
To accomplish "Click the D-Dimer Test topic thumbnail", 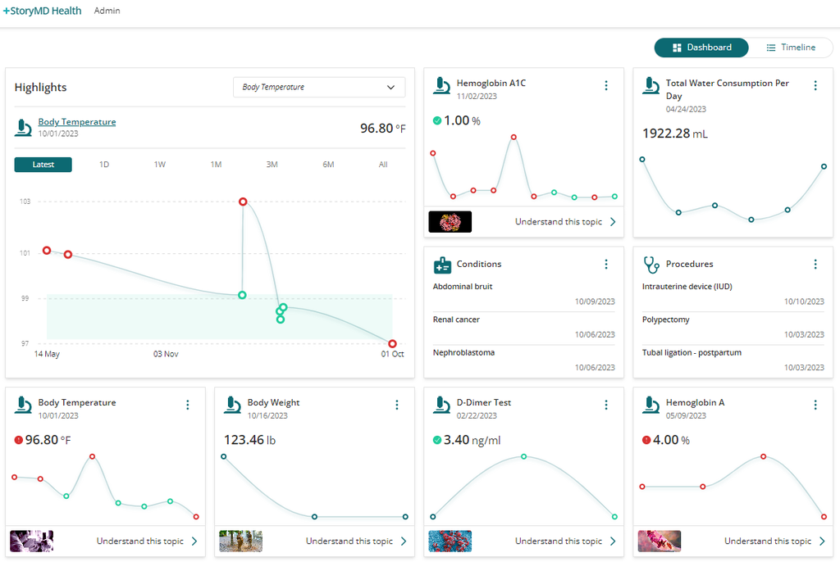I will pyautogui.click(x=450, y=542).
